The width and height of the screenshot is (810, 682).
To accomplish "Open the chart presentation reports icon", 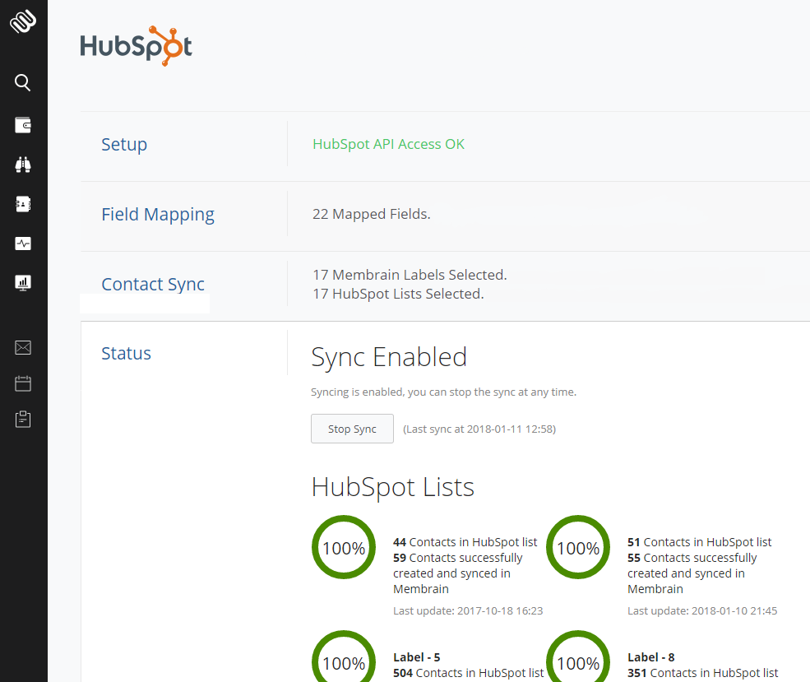I will [23, 283].
